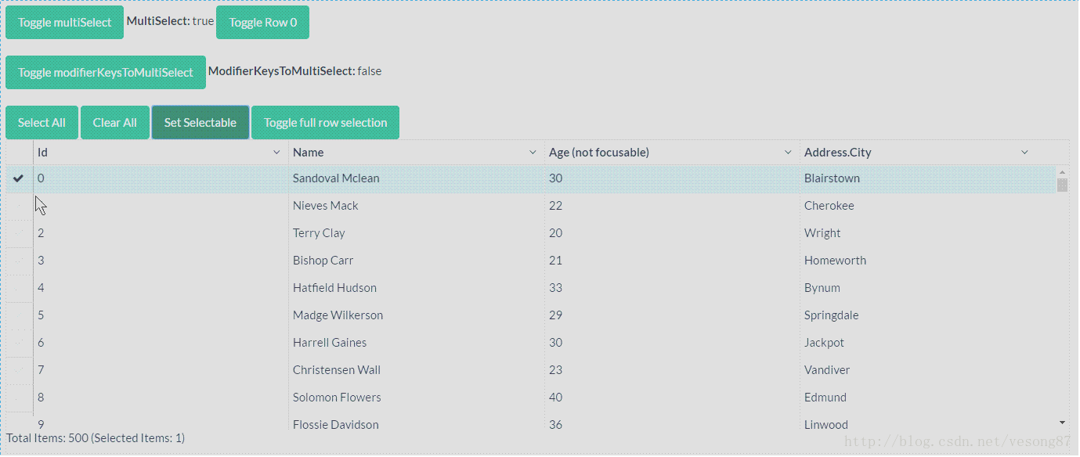This screenshot has width=1080, height=457.
Task: Tick the row selector for Bishop Carr
Action: tap(19, 261)
